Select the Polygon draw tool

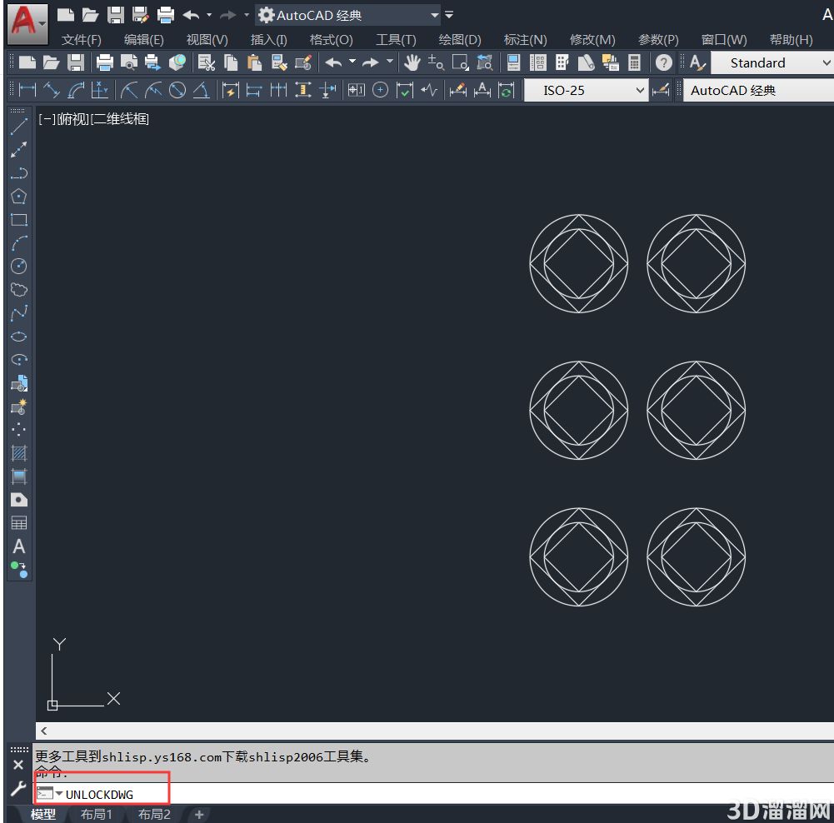(x=19, y=197)
